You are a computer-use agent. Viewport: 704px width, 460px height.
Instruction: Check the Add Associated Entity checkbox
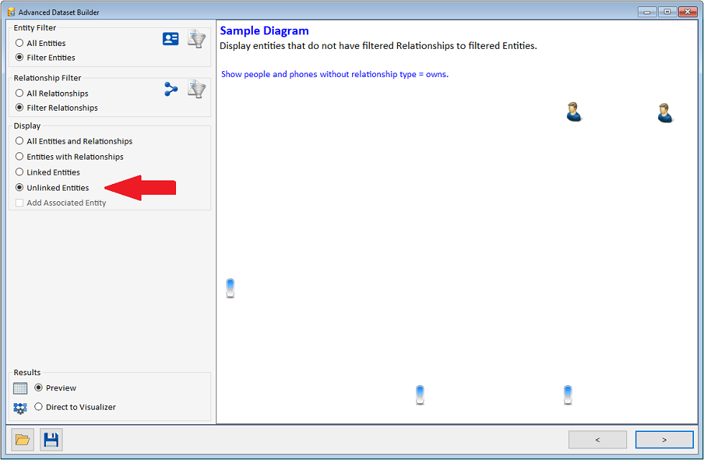point(18,202)
